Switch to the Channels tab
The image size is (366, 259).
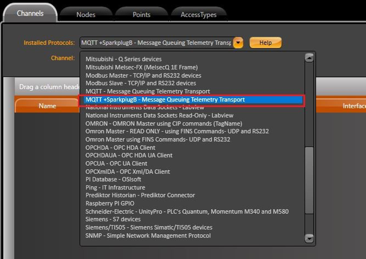click(x=30, y=14)
